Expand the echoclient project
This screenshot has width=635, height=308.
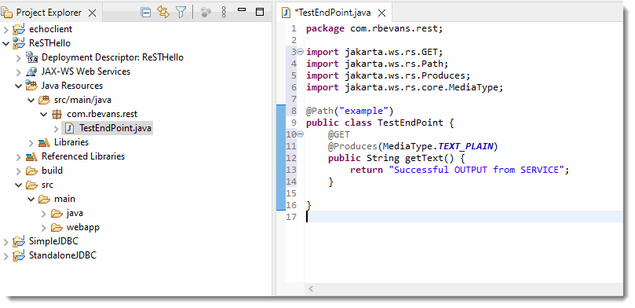click(x=5, y=29)
